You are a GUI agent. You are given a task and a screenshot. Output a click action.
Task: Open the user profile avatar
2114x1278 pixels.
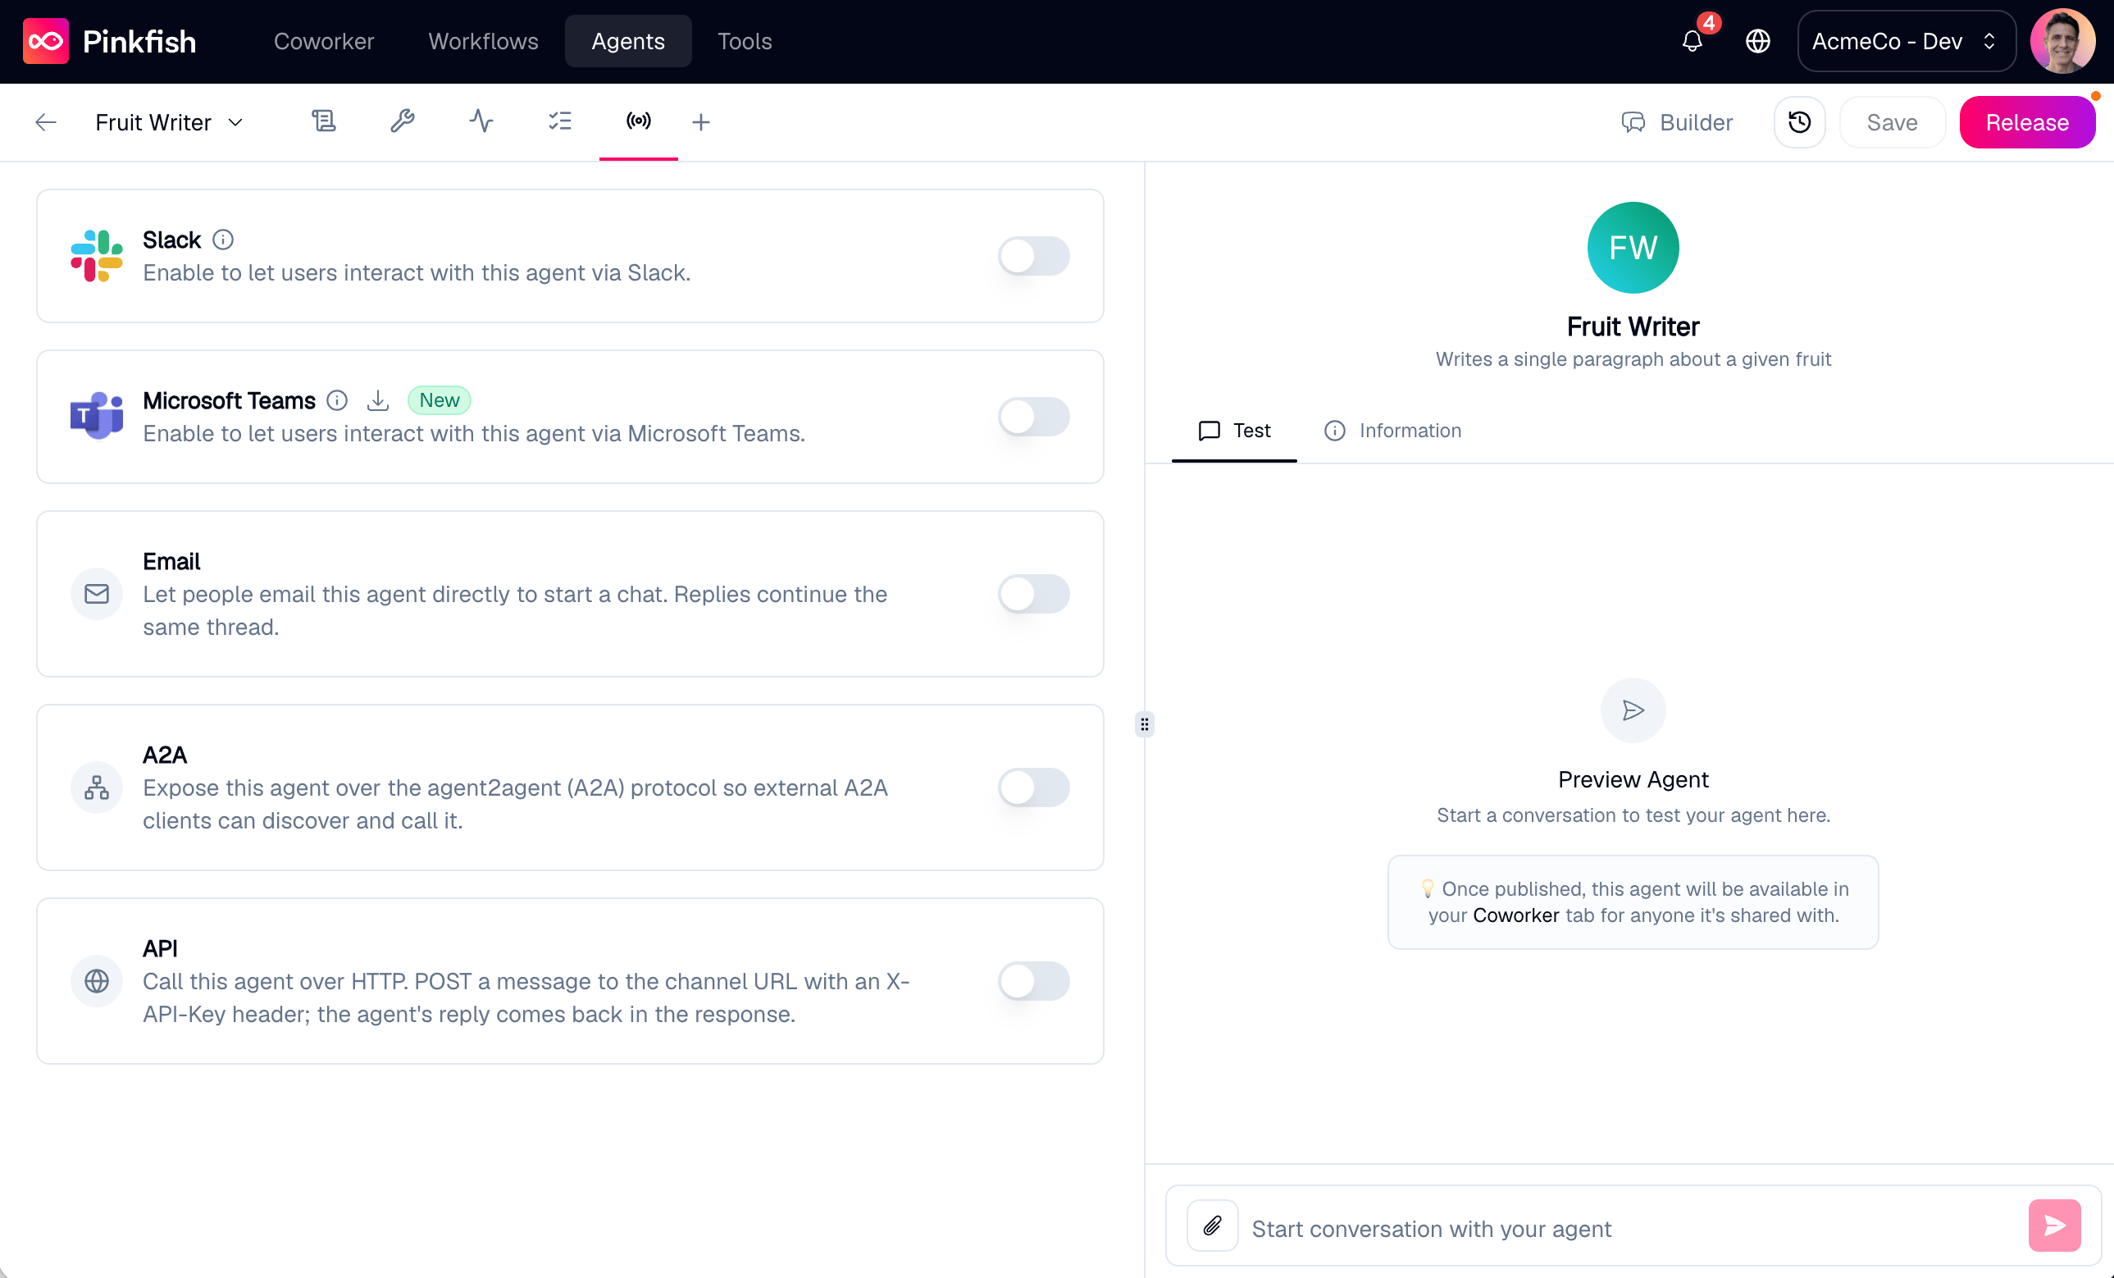[x=2062, y=41]
